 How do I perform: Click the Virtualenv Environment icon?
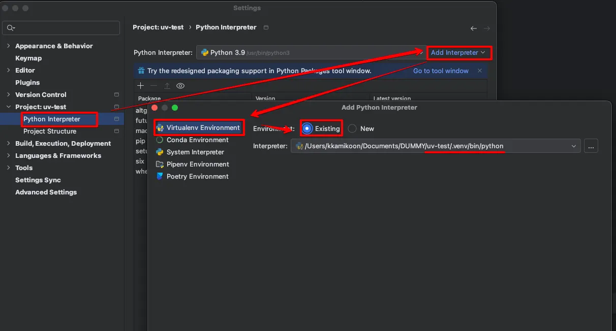pyautogui.click(x=160, y=128)
